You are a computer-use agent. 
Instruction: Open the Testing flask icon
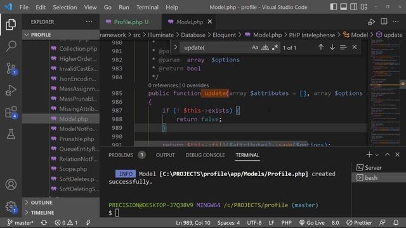click(11, 134)
